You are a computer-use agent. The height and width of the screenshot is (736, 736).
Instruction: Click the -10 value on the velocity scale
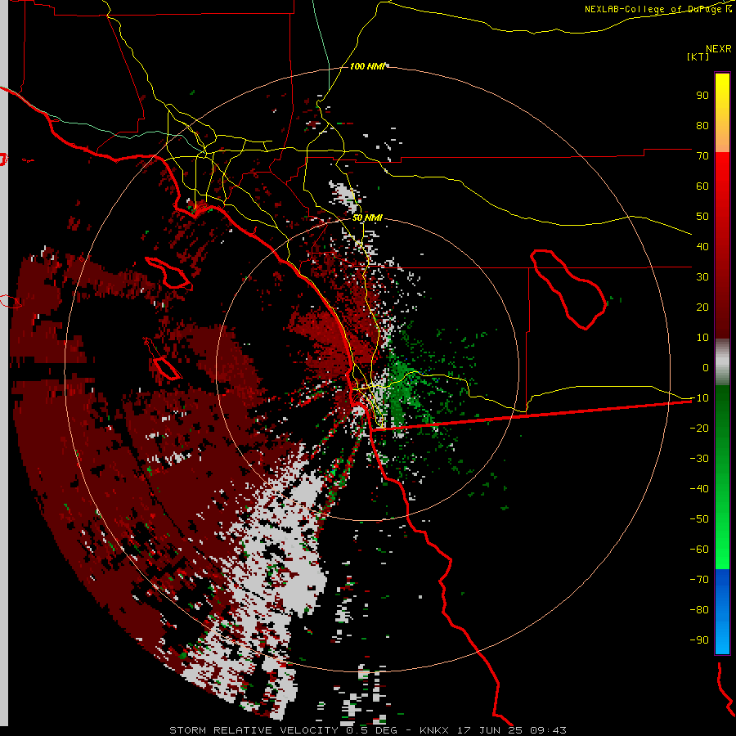(699, 398)
